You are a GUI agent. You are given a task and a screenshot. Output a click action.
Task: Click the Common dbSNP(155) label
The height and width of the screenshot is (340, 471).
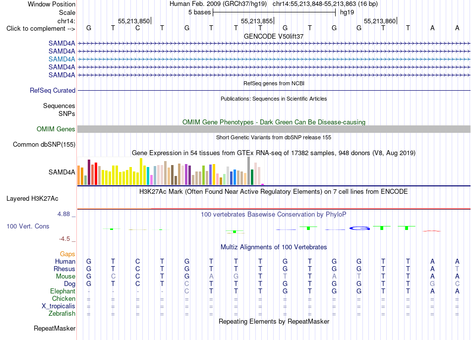[x=44, y=144]
